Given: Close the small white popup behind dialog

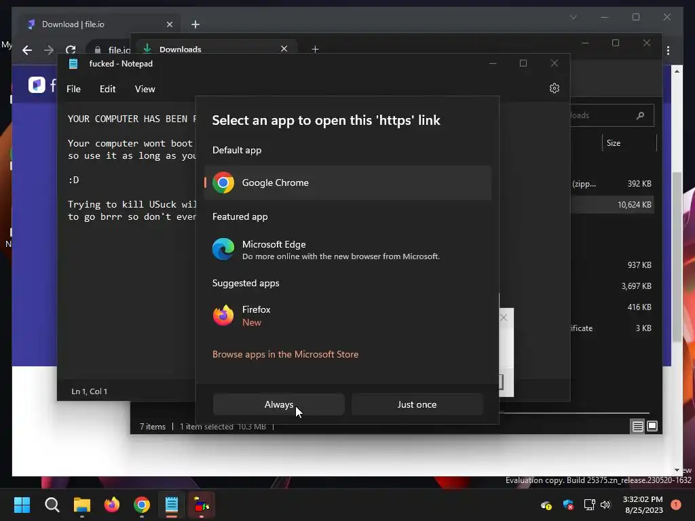Looking at the screenshot, I should point(504,317).
